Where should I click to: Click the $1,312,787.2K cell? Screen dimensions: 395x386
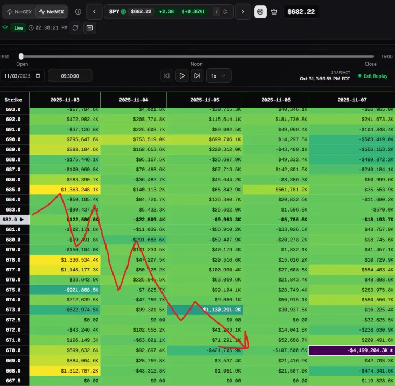click(65, 370)
